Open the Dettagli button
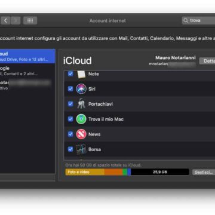This screenshot has height=215, width=215. pyautogui.click(x=207, y=61)
